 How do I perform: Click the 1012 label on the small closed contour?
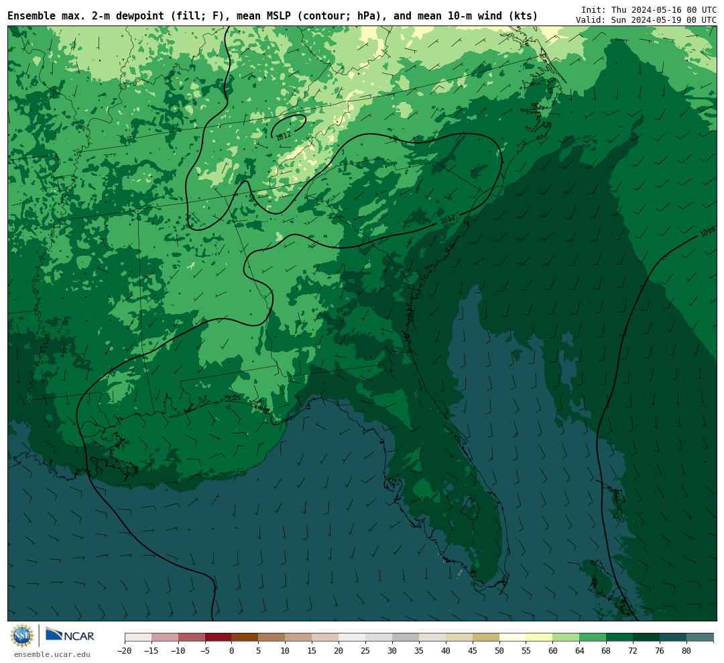pyautogui.click(x=283, y=136)
